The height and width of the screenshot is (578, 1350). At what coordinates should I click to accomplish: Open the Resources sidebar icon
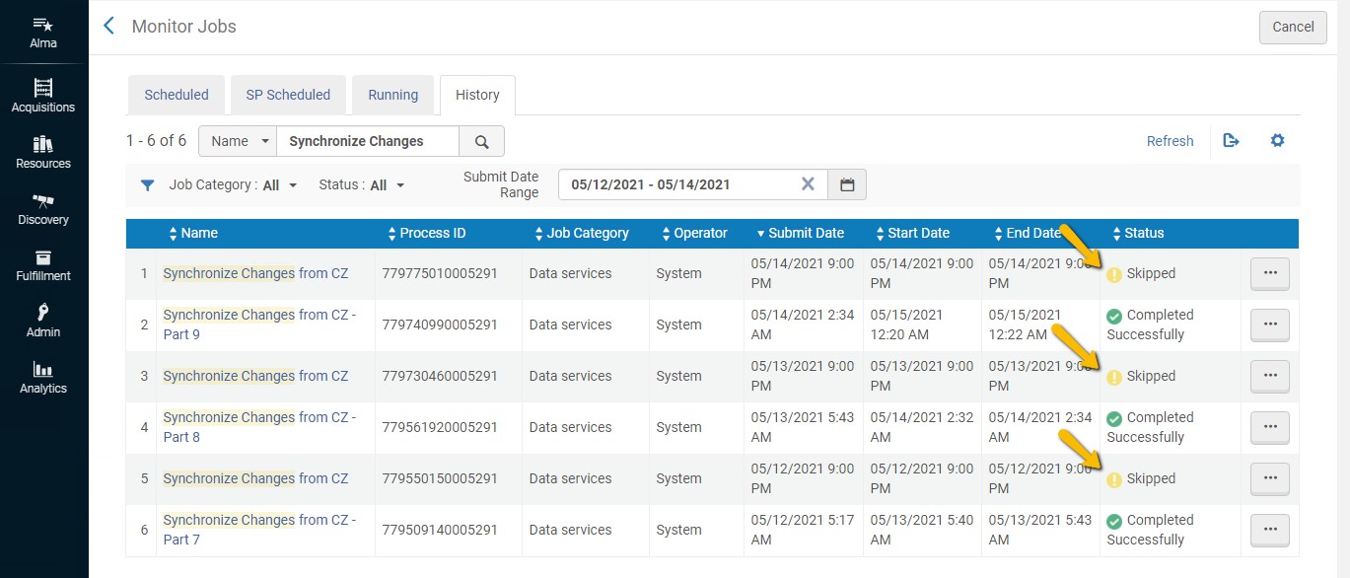click(x=42, y=144)
